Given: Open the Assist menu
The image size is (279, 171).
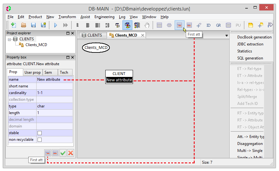Looking at the screenshot, I should click(85, 17).
